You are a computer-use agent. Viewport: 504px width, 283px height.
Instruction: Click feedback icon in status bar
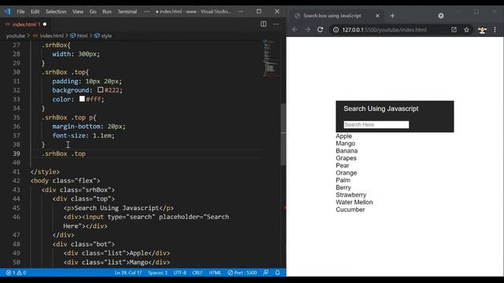pyautogui.click(x=266, y=273)
